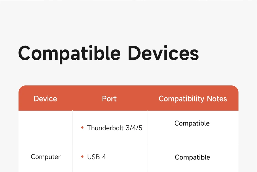Click the Compatible Devices heading
The image size is (257, 172).
coord(109,54)
